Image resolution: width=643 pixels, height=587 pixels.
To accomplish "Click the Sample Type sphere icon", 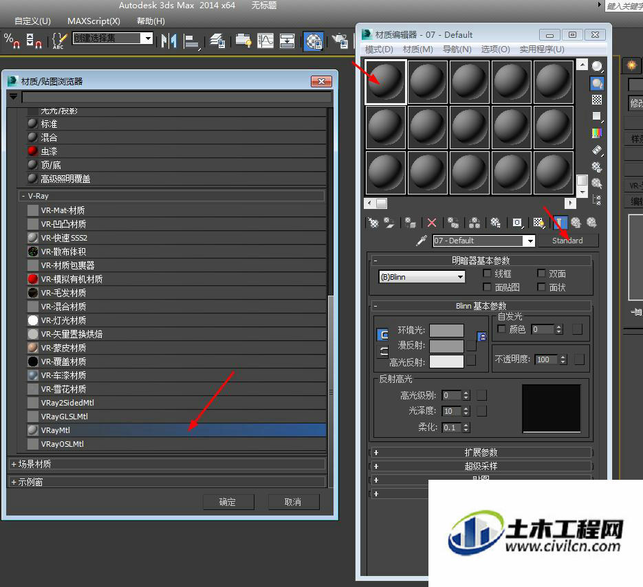I will click(x=597, y=67).
